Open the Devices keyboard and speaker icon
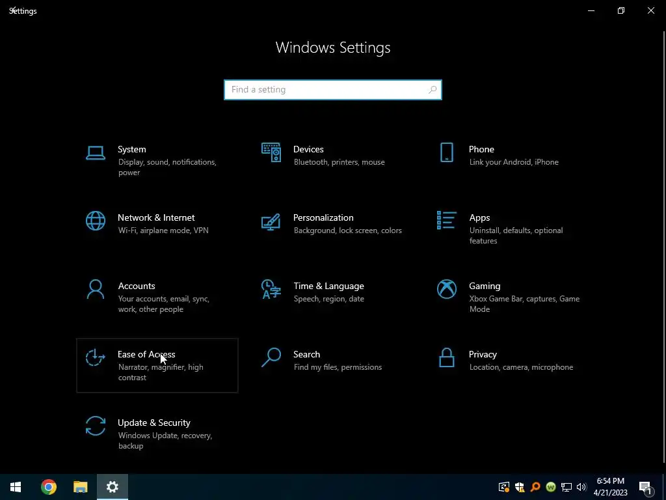This screenshot has width=666, height=500. (x=271, y=152)
